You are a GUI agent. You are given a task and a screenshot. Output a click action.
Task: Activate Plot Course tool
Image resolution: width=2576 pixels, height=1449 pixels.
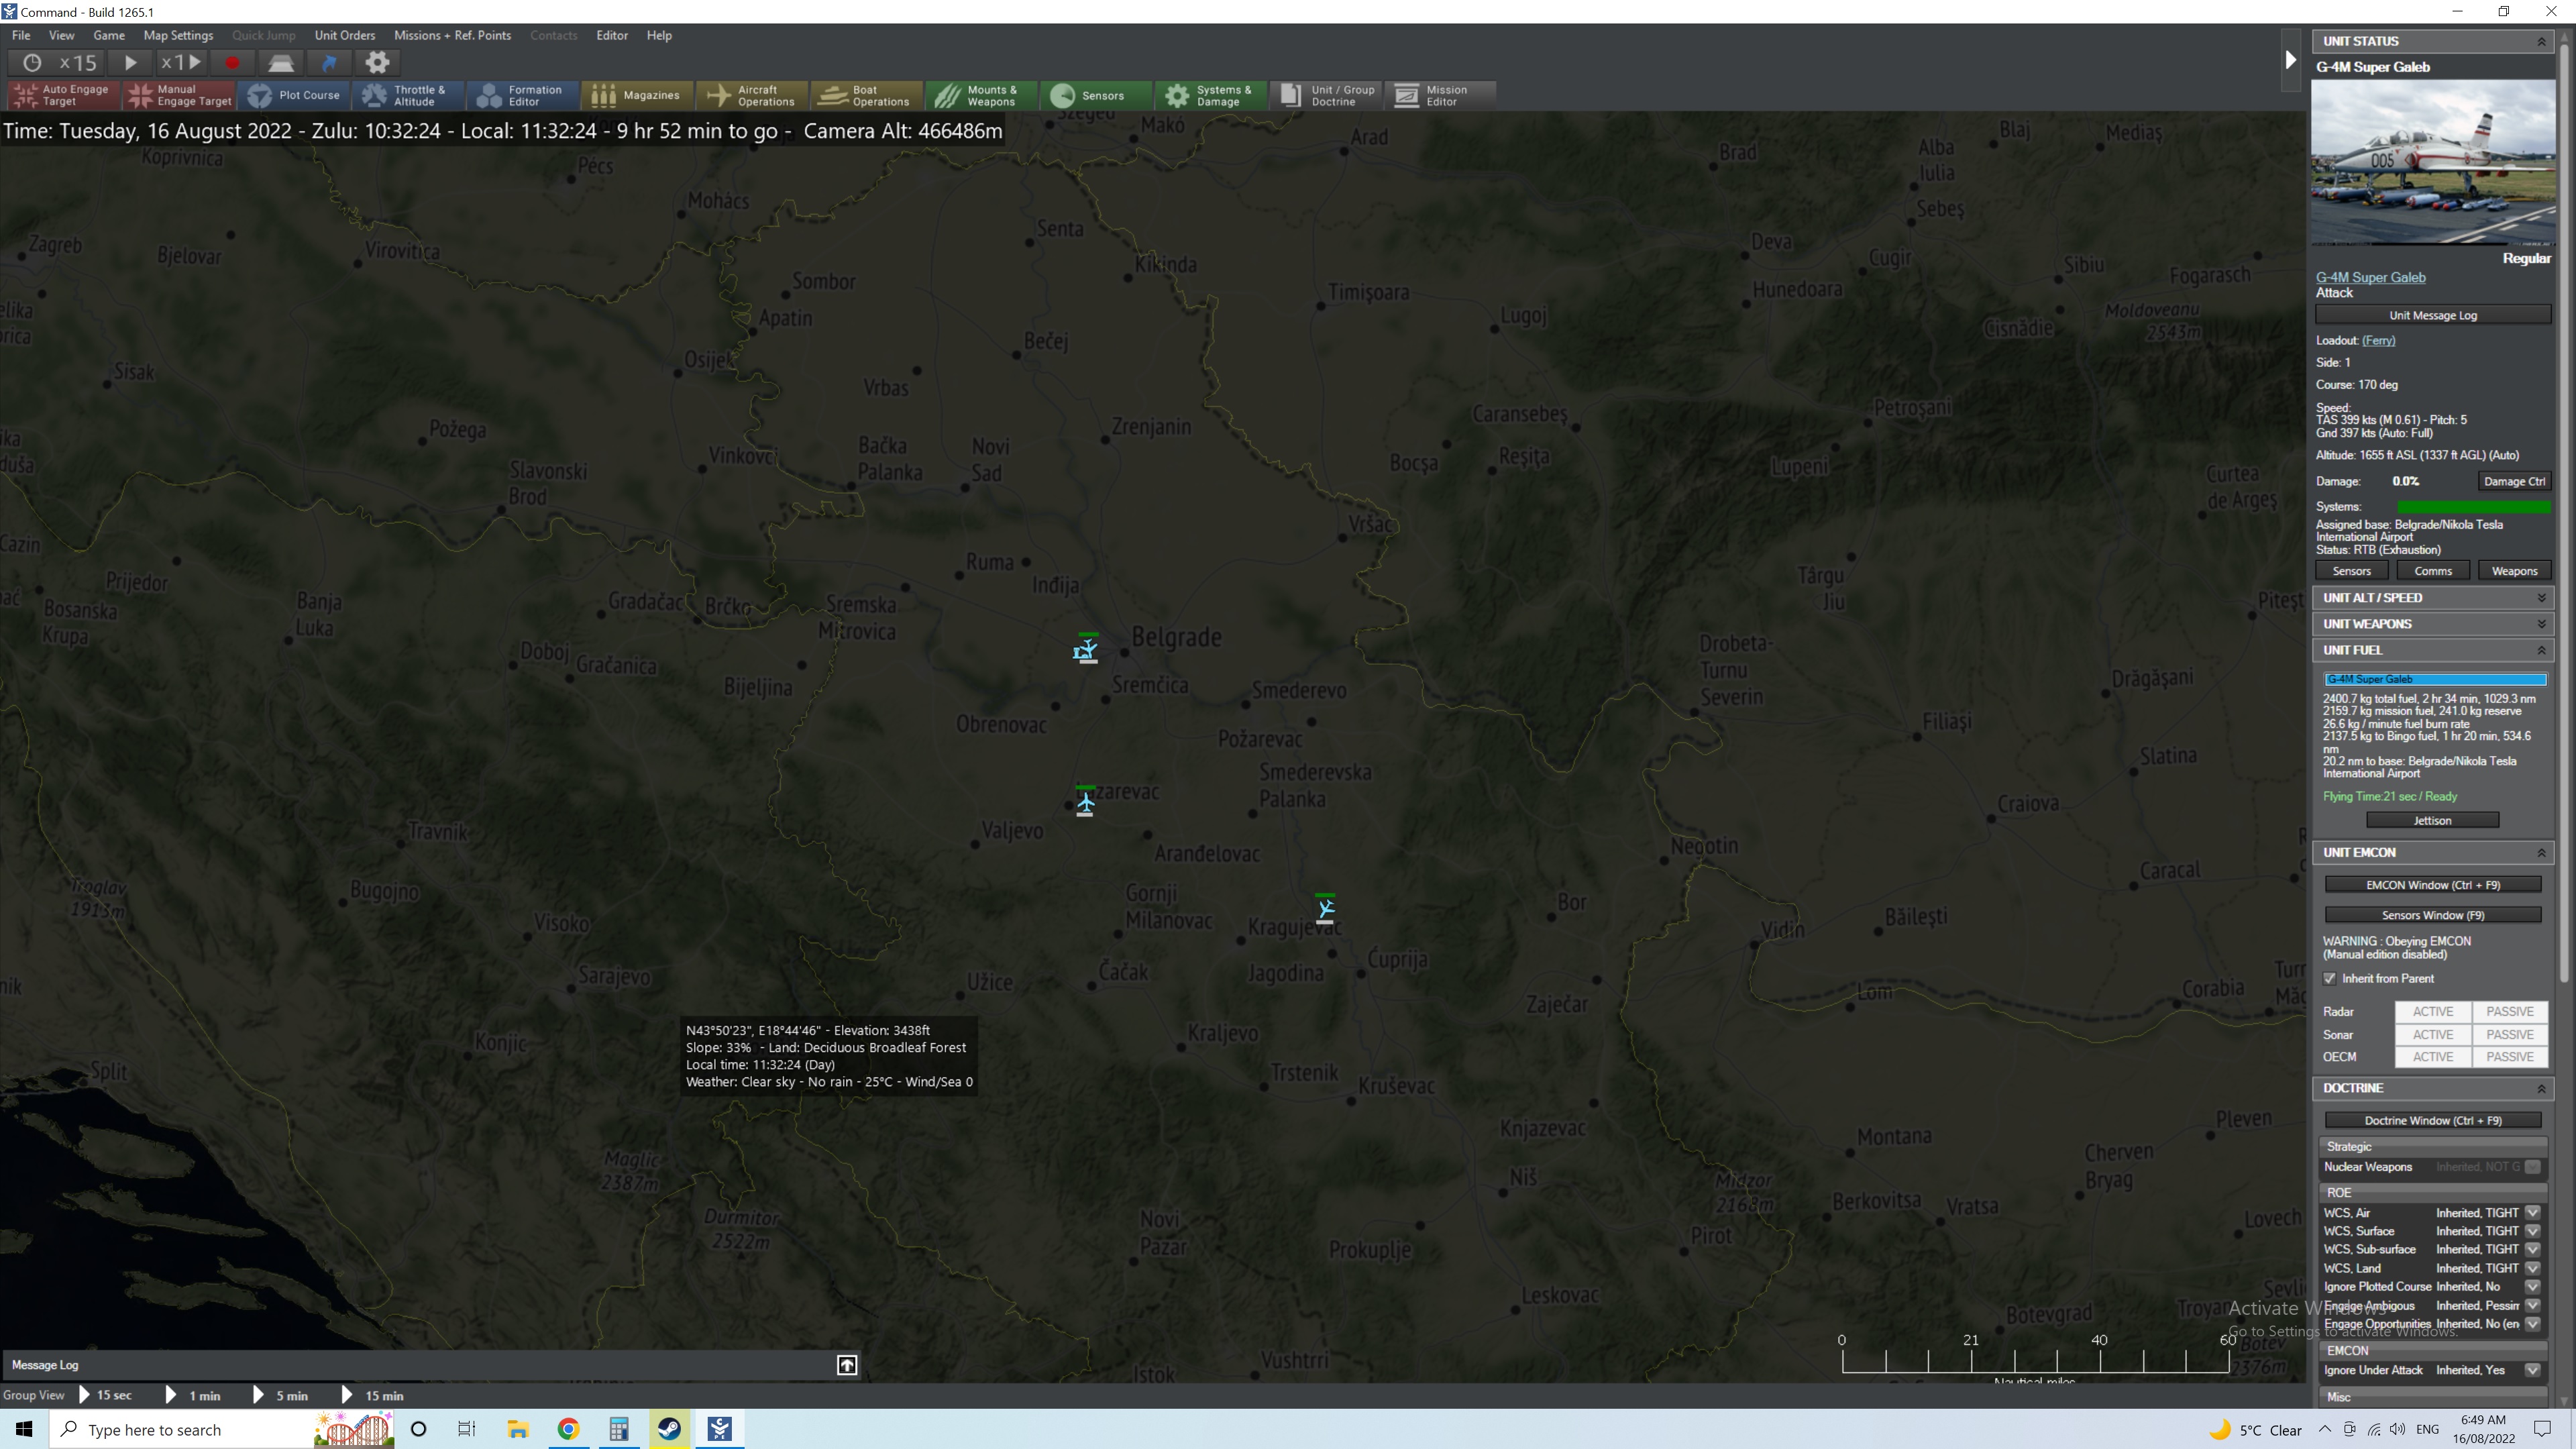[x=294, y=95]
